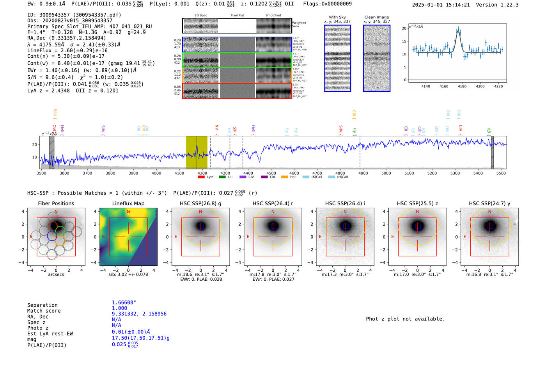Image resolution: width=546 pixels, height=372 pixels.
Task: Click the (K)CaII legend swatch
Action: pyautogui.click(x=306, y=177)
